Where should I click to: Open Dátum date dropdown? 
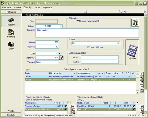(x=61, y=26)
